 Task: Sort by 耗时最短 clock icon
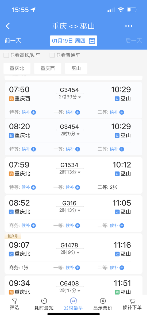[x=44, y=301]
